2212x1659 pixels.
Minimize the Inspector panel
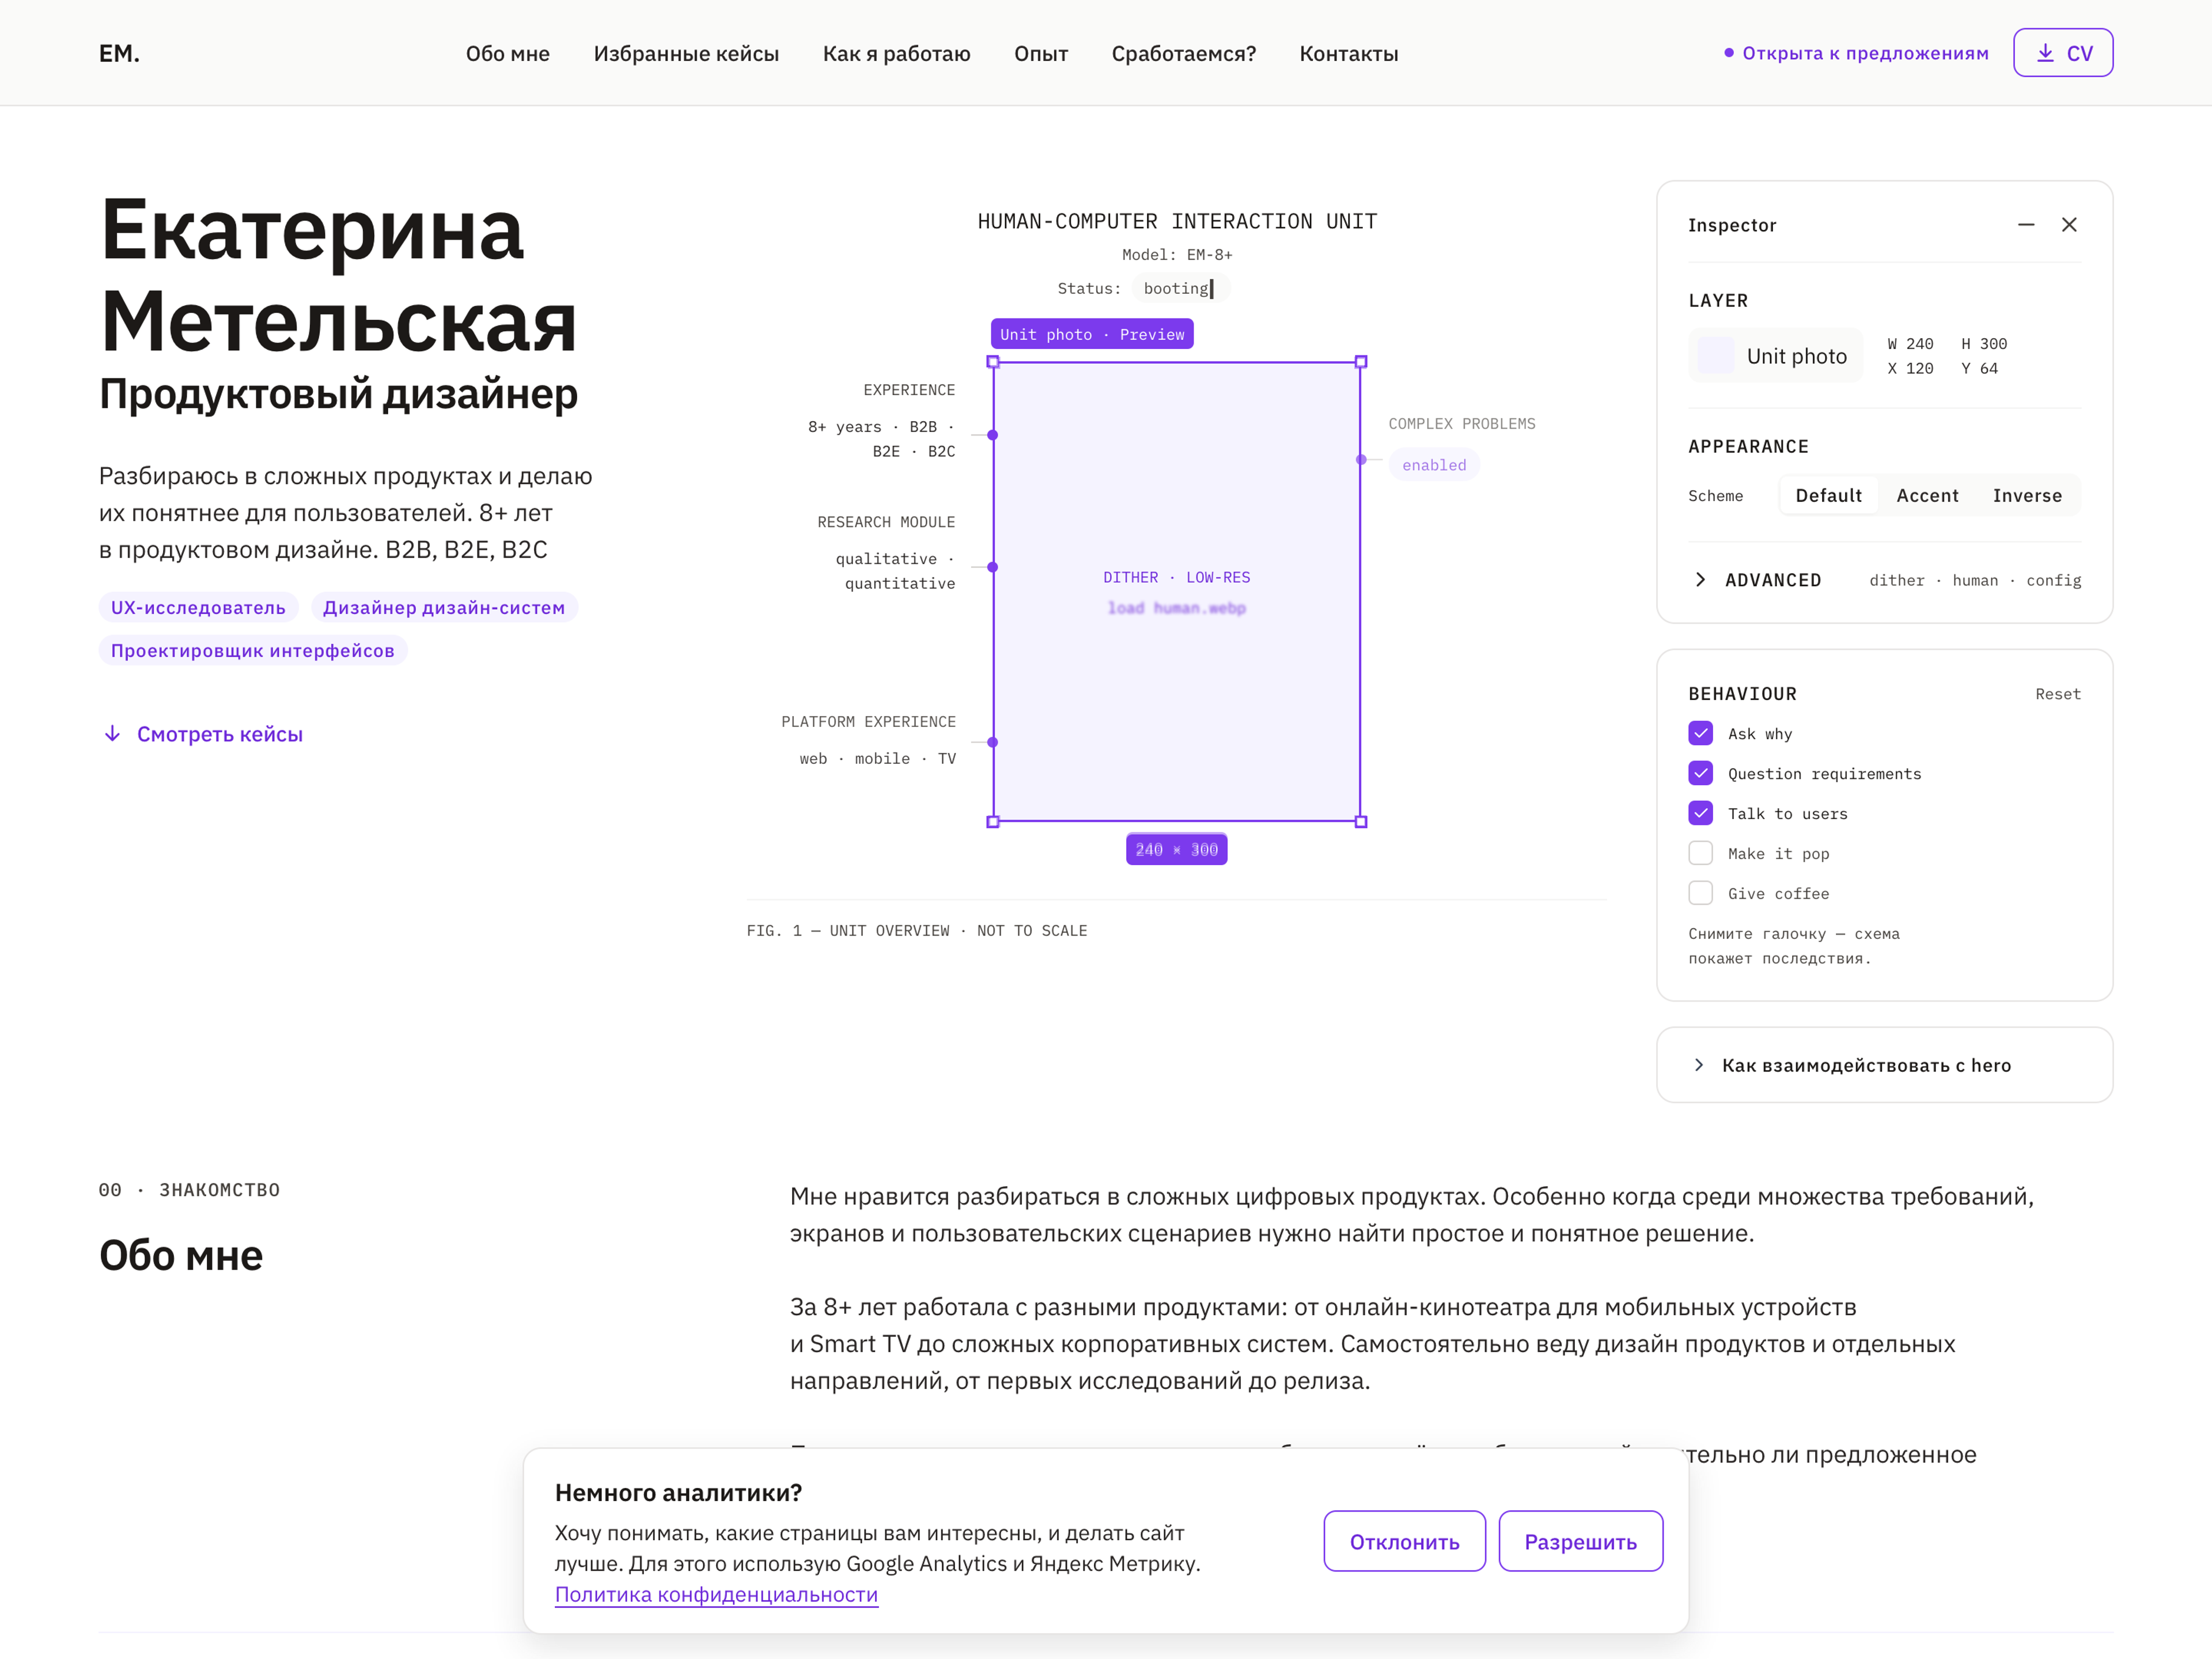click(x=2026, y=225)
